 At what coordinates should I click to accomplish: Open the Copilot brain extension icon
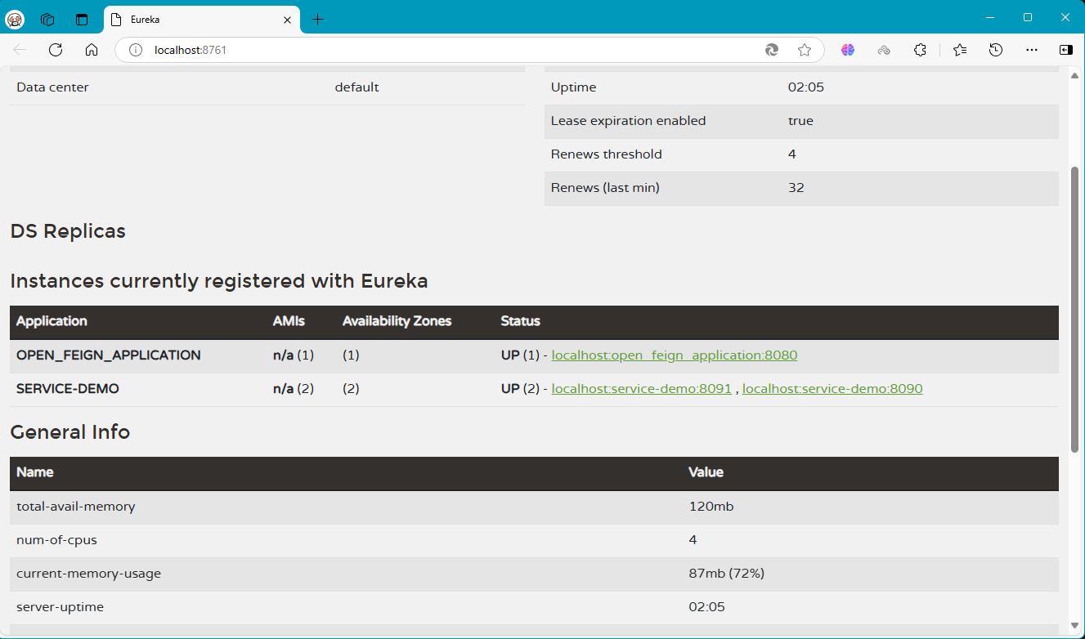[x=848, y=50]
